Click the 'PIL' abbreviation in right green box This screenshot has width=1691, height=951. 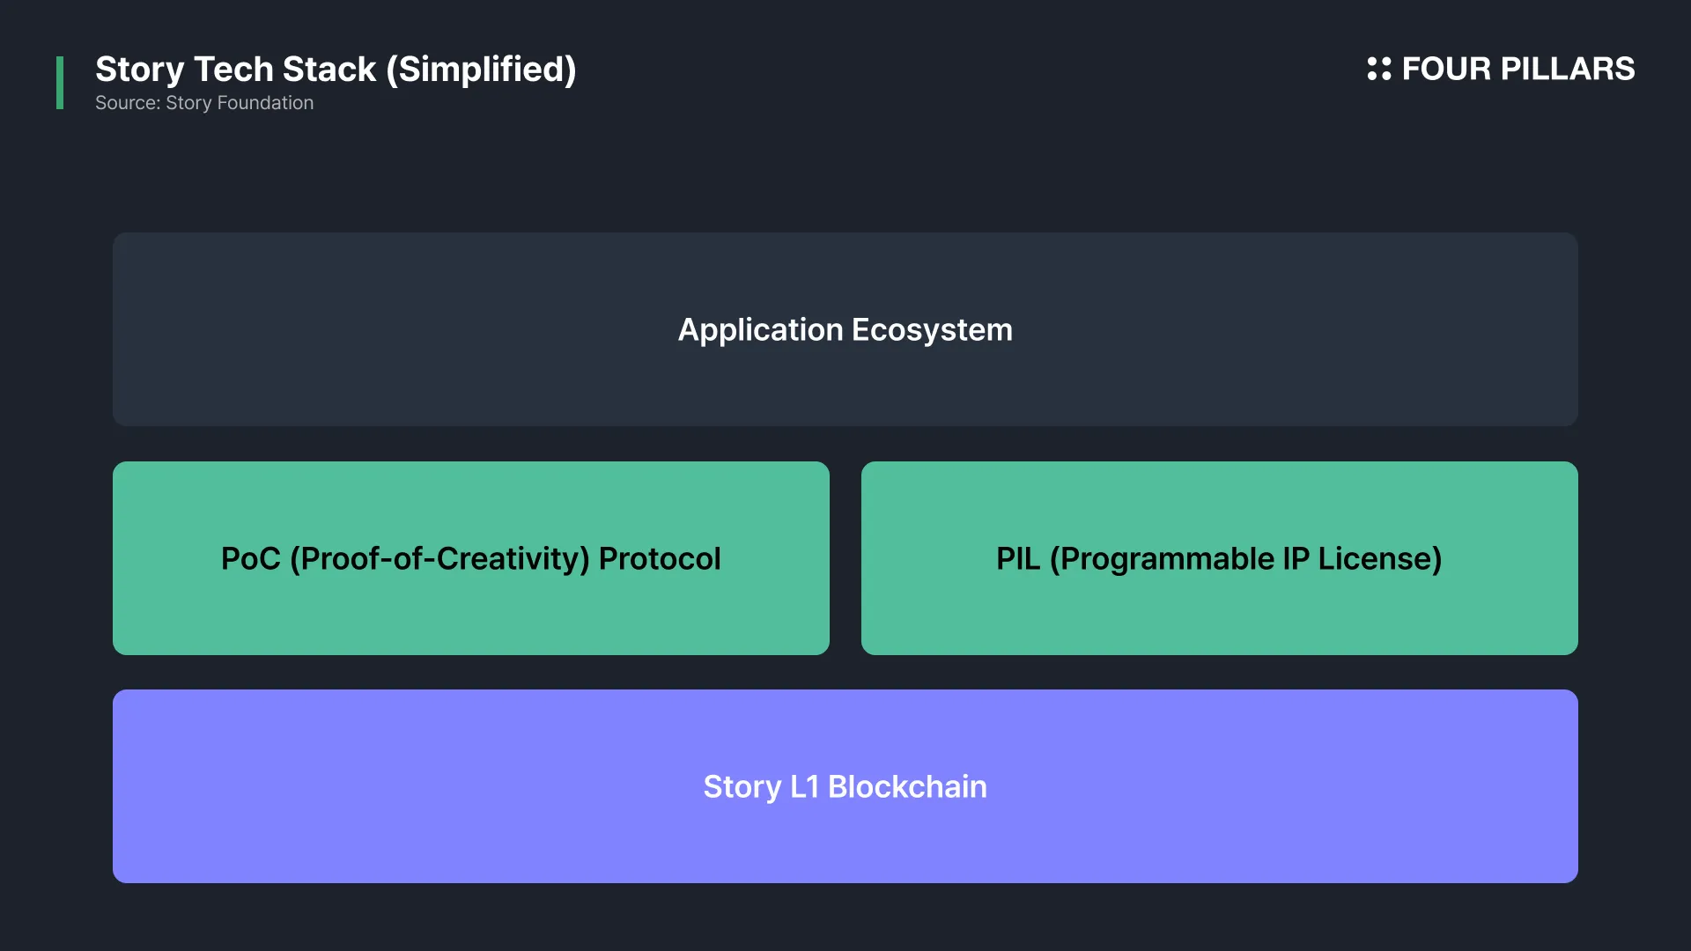point(1017,558)
